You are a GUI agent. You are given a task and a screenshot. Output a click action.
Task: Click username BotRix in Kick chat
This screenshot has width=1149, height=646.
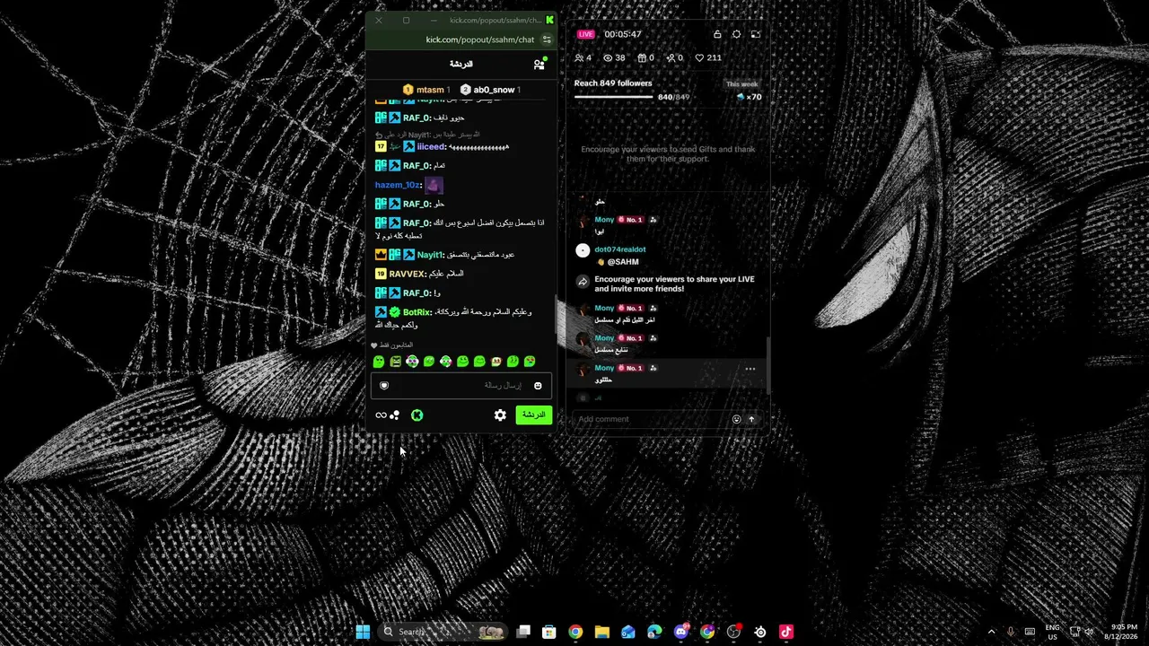tap(417, 312)
